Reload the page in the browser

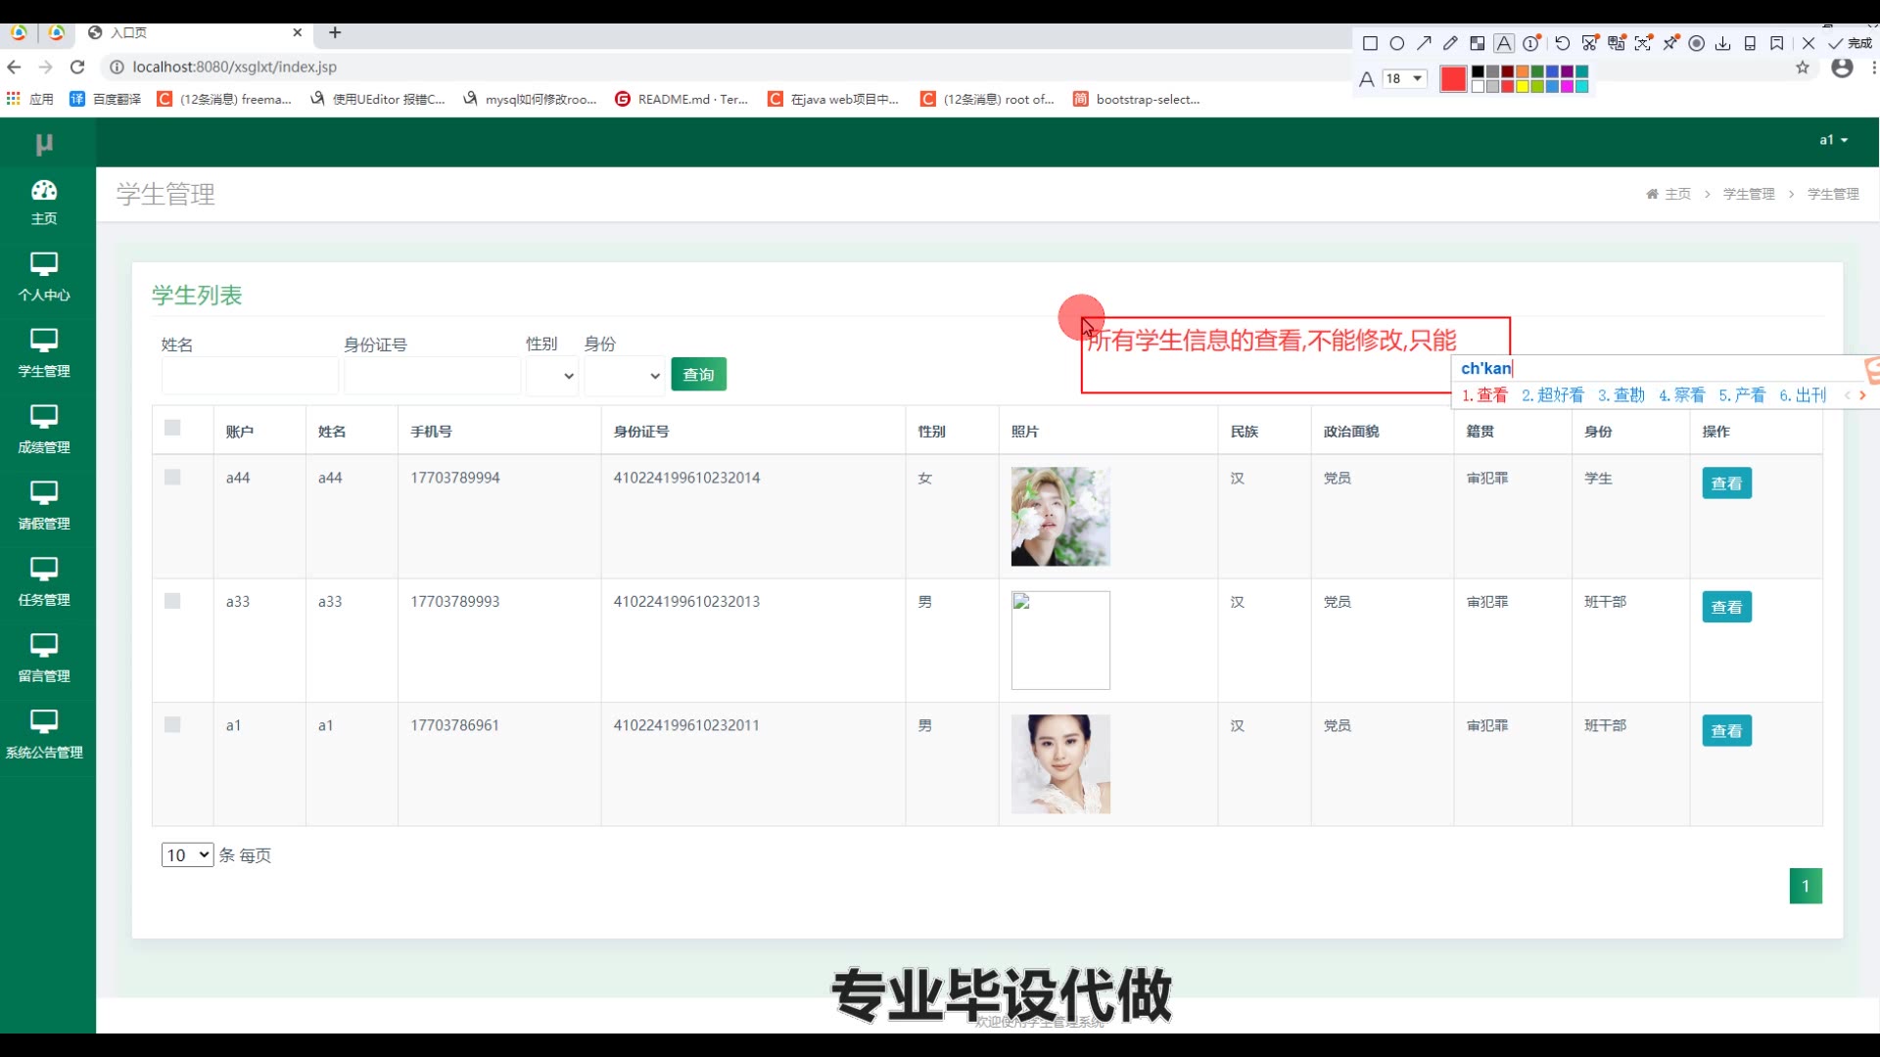[77, 67]
